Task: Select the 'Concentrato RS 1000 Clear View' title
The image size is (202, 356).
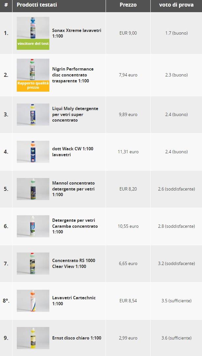Action: click(74, 263)
